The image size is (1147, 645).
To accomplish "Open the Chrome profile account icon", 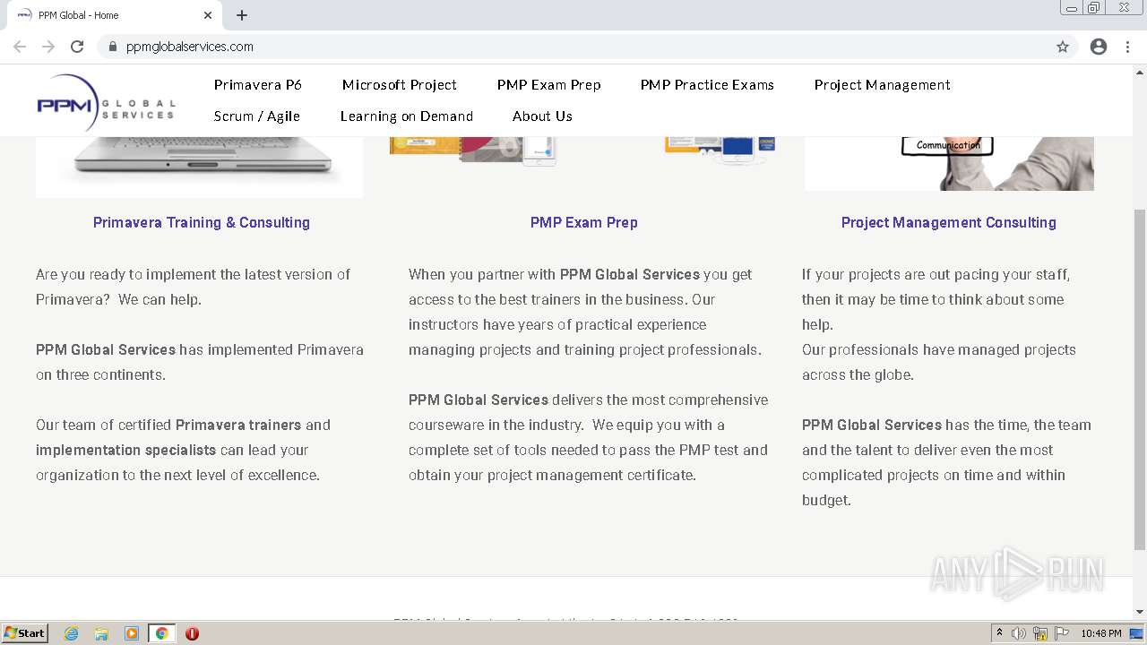I will click(x=1099, y=47).
